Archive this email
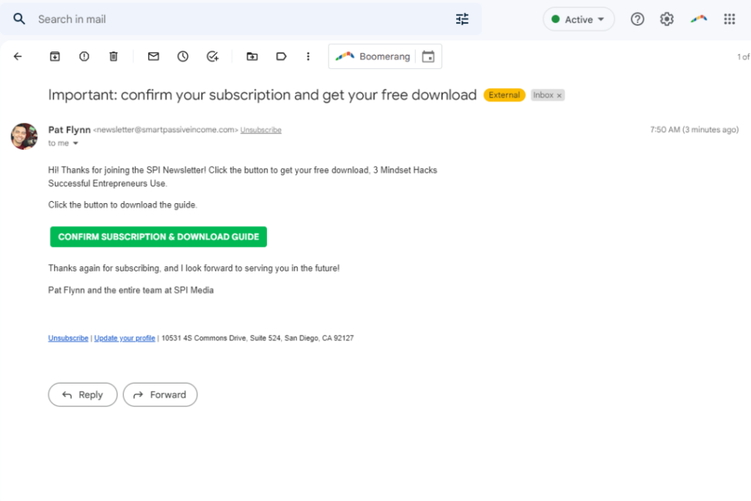Viewport: 751px width, 501px height. tap(55, 56)
